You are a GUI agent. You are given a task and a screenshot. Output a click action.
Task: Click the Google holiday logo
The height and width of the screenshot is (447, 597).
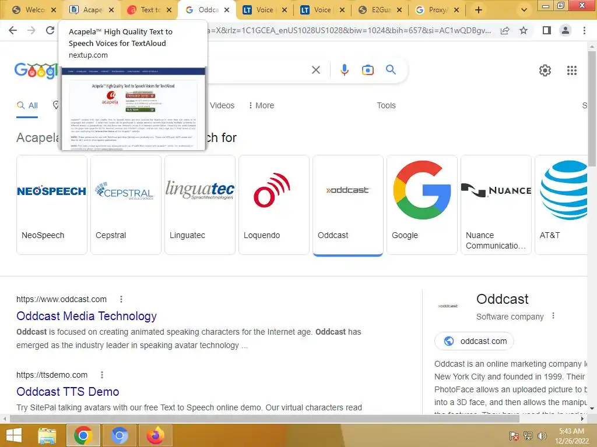click(x=36, y=70)
